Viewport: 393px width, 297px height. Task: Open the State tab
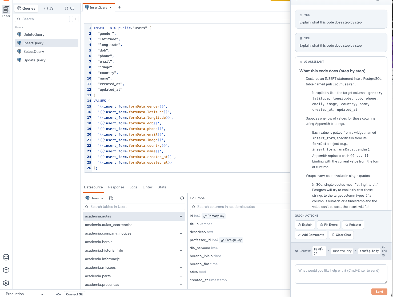(162, 187)
